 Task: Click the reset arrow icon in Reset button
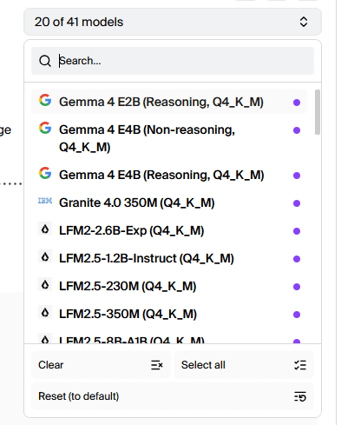click(300, 396)
